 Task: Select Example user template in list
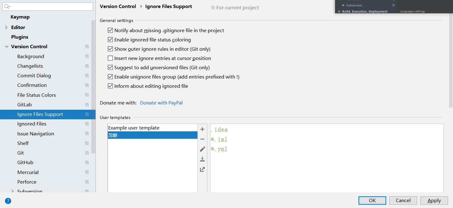click(134, 128)
